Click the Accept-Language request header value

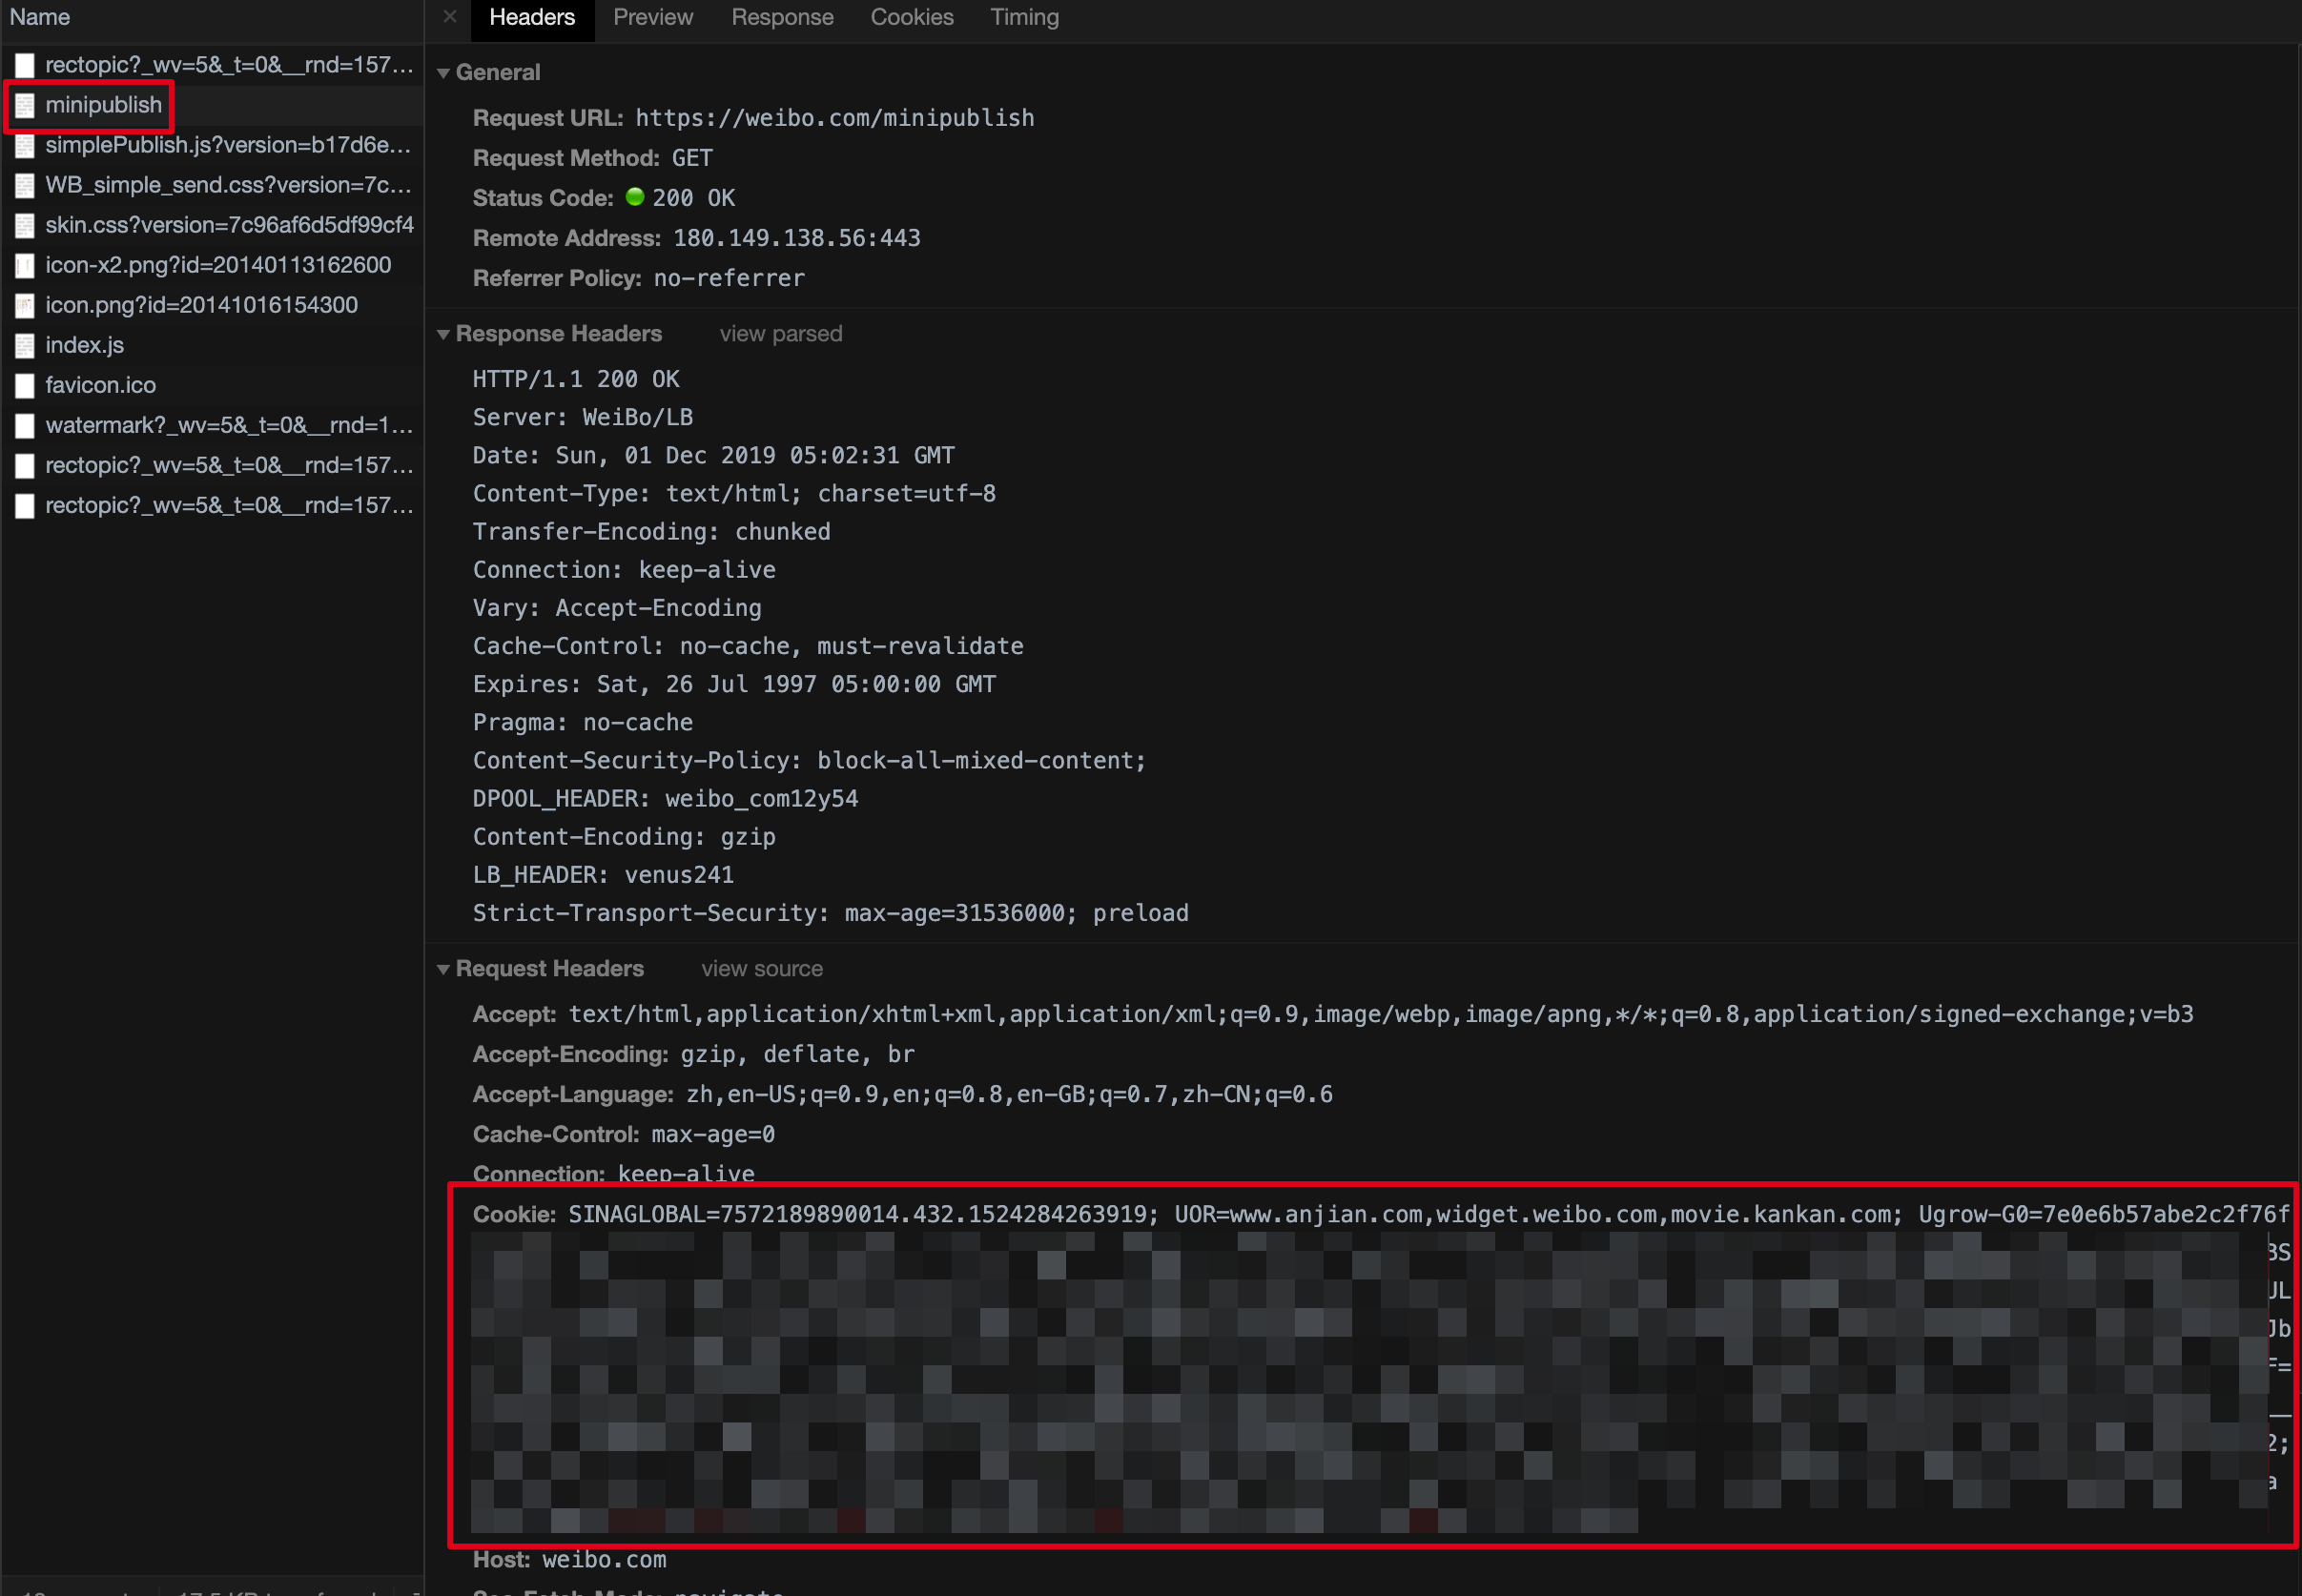(x=1009, y=1095)
